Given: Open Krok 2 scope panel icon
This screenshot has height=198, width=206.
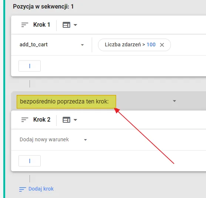Looking at the screenshot, I should coord(66,120).
